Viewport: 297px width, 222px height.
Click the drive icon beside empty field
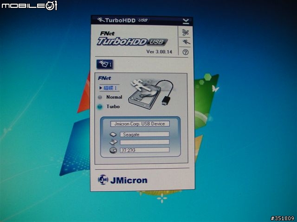pyautogui.click(x=113, y=142)
